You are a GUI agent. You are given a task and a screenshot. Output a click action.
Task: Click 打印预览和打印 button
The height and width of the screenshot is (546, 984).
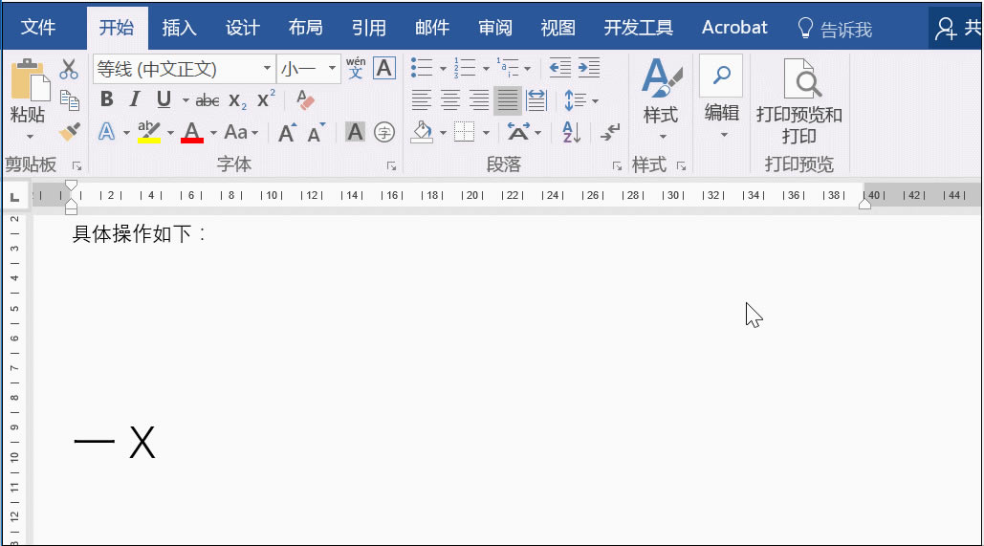click(x=798, y=101)
